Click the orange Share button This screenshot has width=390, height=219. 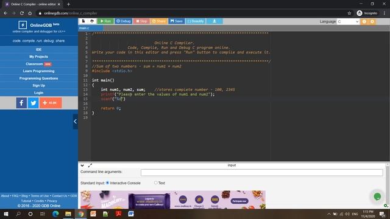(158, 21)
